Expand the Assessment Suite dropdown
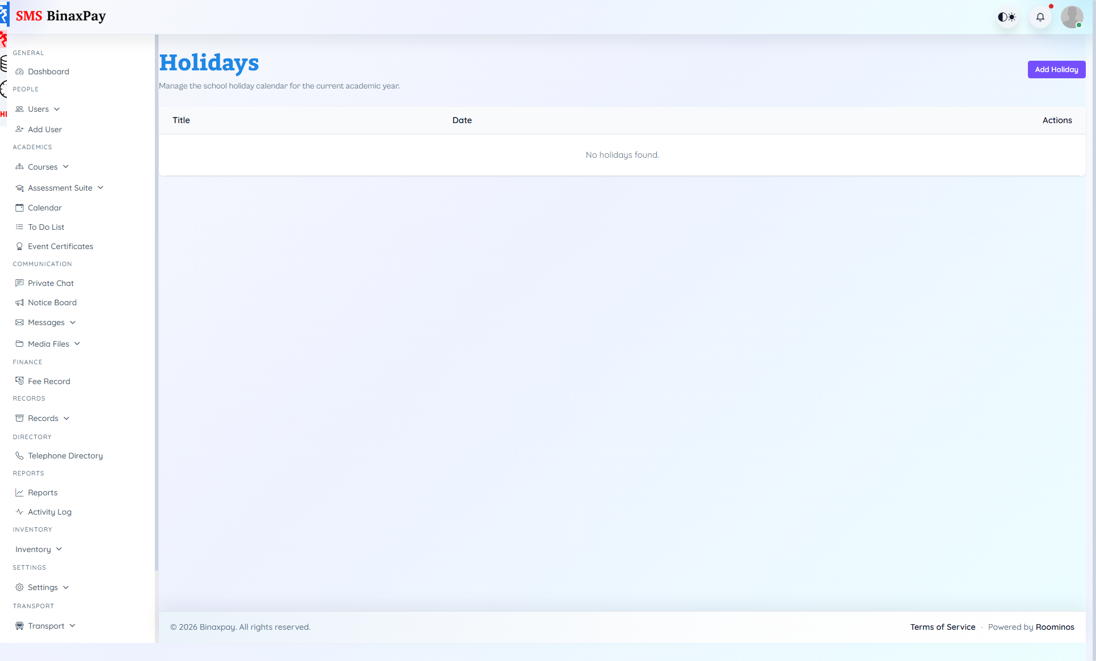This screenshot has width=1096, height=661. [x=60, y=188]
